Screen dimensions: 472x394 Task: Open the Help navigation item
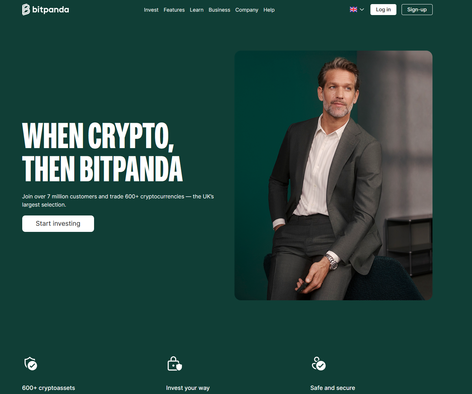(x=269, y=10)
